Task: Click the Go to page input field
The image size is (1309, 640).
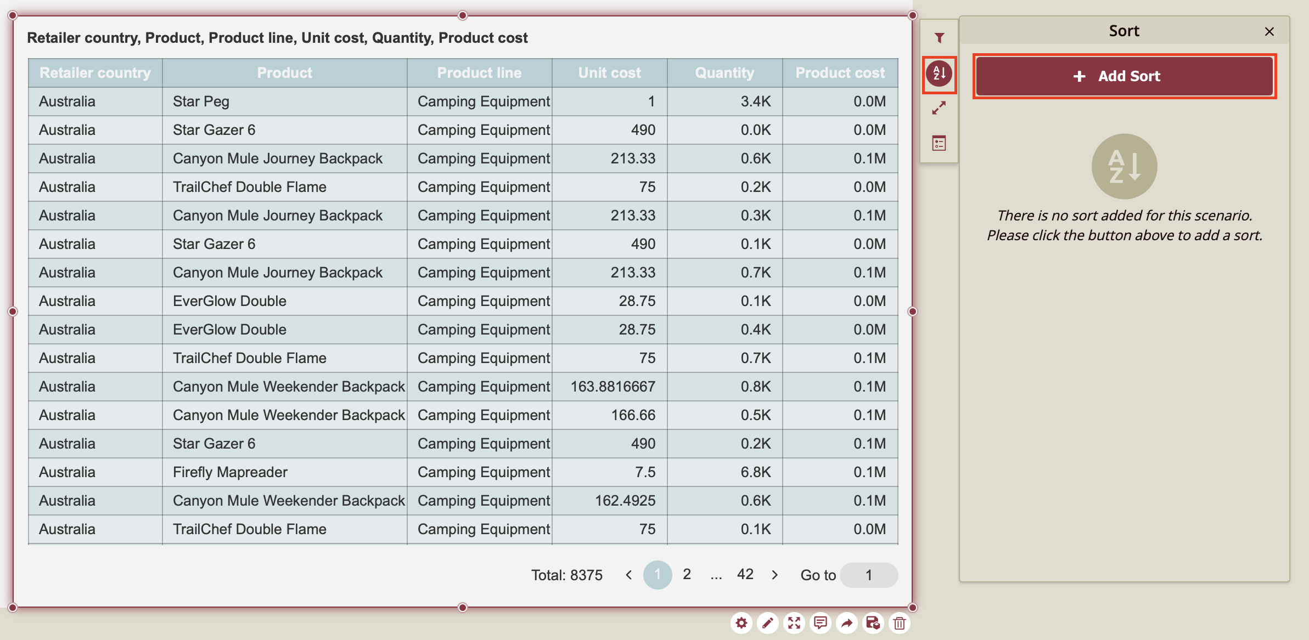Action: tap(869, 575)
